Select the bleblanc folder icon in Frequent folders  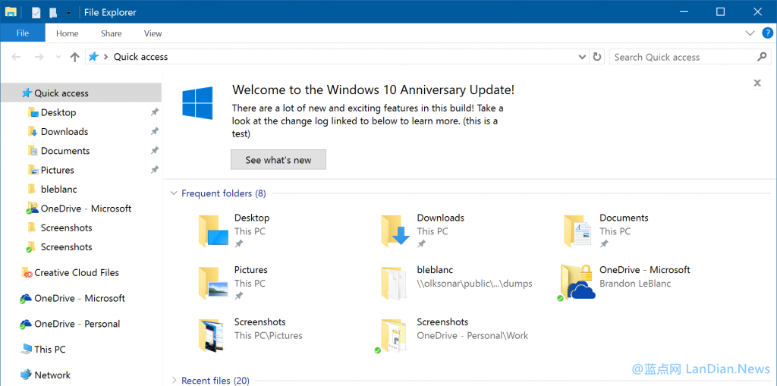point(395,283)
